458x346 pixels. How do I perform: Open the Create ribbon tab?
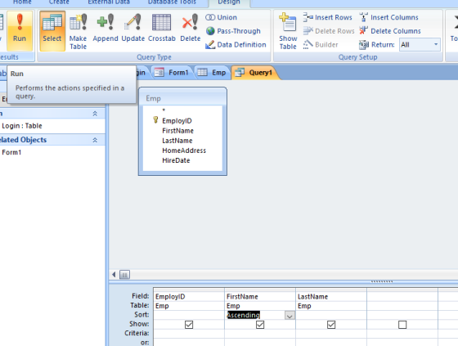[x=59, y=2]
